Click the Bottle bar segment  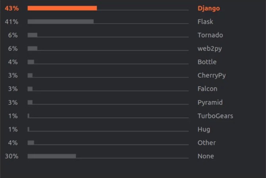tap(31, 62)
